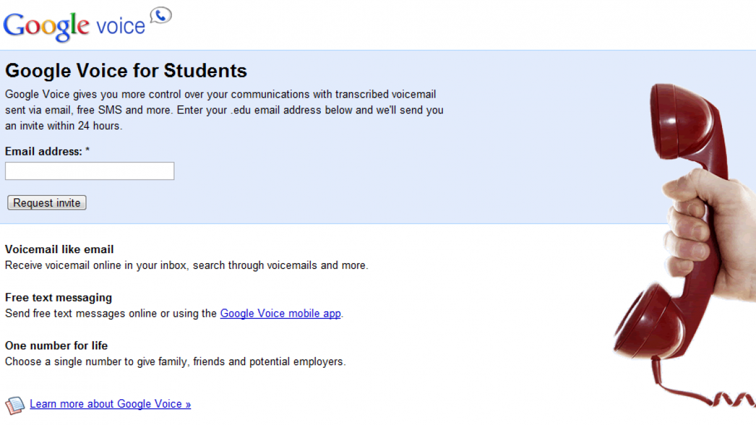Click the sentence about receiving voicemail online

tap(186, 266)
